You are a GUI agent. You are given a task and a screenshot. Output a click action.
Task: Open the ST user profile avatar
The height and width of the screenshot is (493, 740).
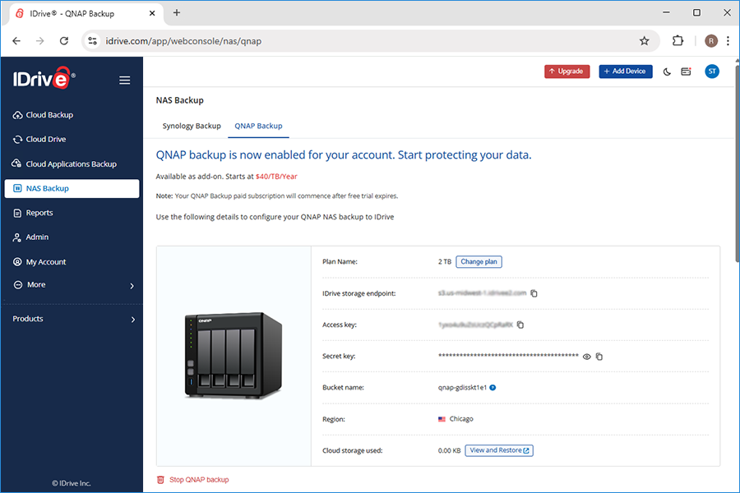tap(712, 71)
